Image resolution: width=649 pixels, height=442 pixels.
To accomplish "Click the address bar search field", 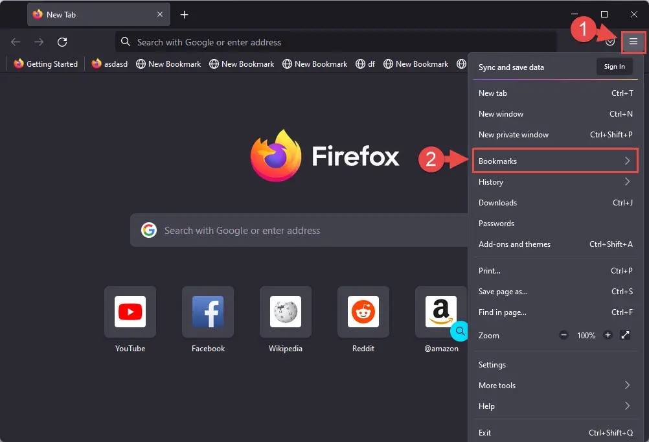I will [336, 42].
